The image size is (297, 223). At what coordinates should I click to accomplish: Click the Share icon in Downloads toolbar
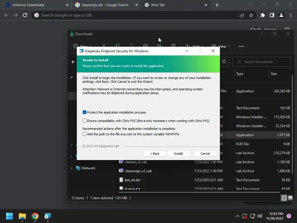coord(160,46)
